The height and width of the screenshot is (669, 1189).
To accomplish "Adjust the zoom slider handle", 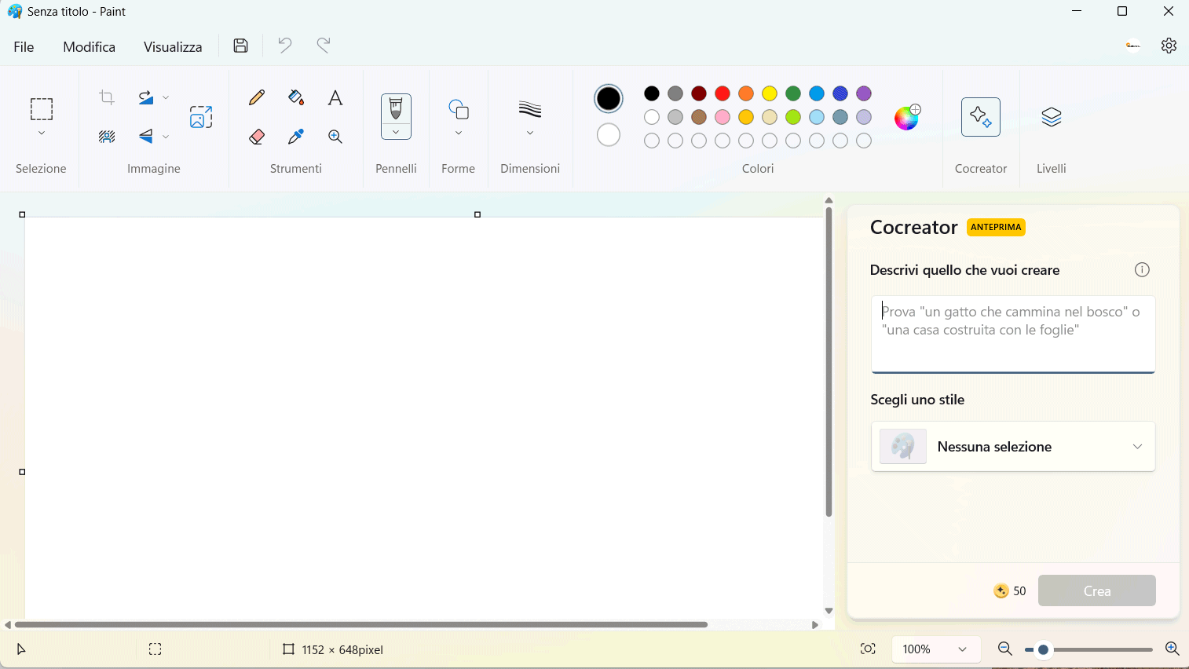I will (1043, 649).
